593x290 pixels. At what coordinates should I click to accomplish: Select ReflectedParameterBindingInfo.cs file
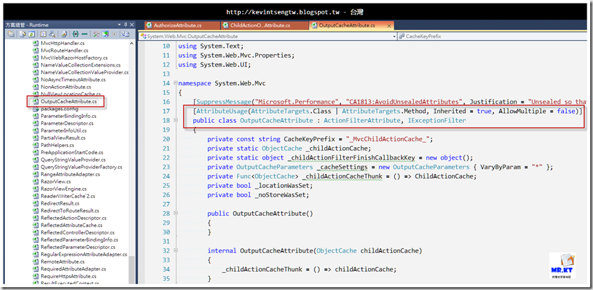click(x=79, y=240)
